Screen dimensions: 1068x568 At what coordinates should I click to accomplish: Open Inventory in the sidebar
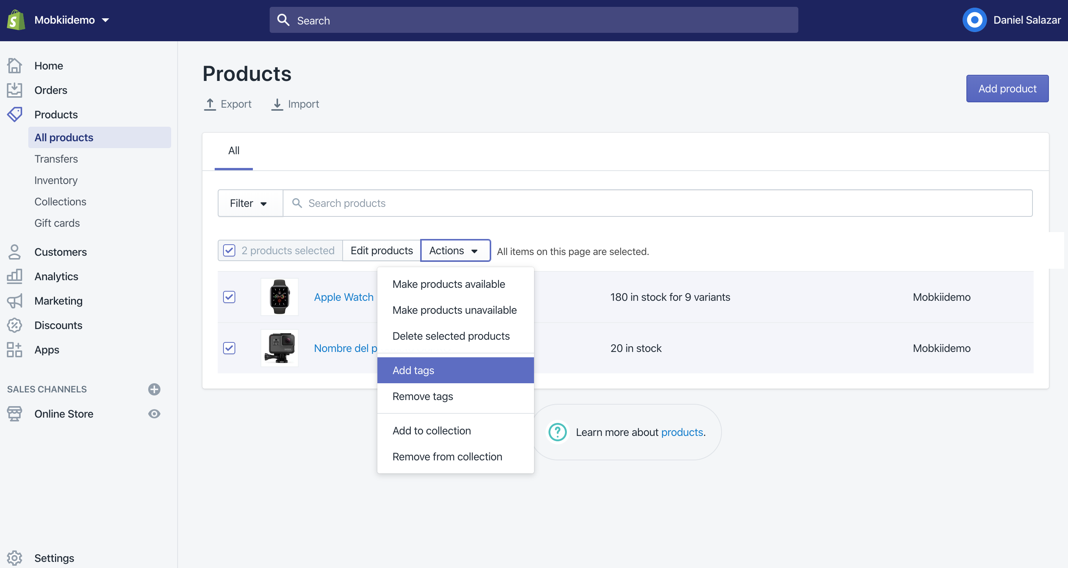point(56,180)
